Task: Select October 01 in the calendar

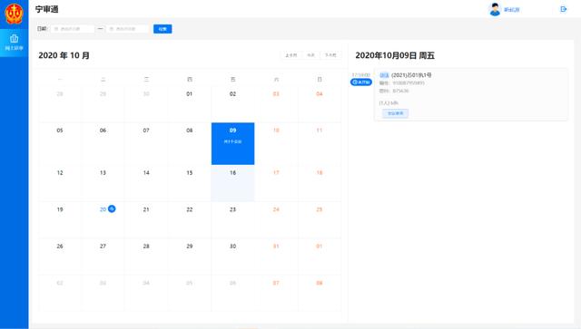Action: click(190, 103)
